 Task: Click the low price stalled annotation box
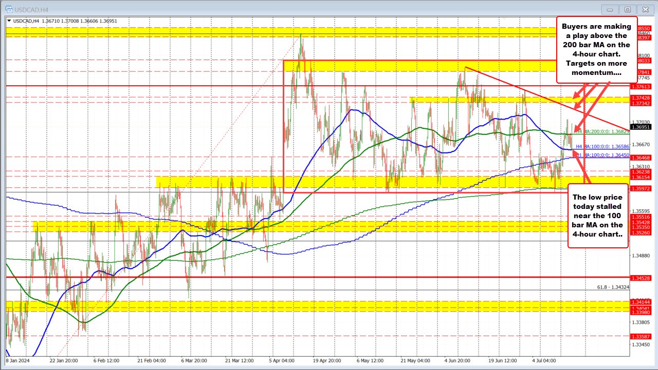point(598,216)
